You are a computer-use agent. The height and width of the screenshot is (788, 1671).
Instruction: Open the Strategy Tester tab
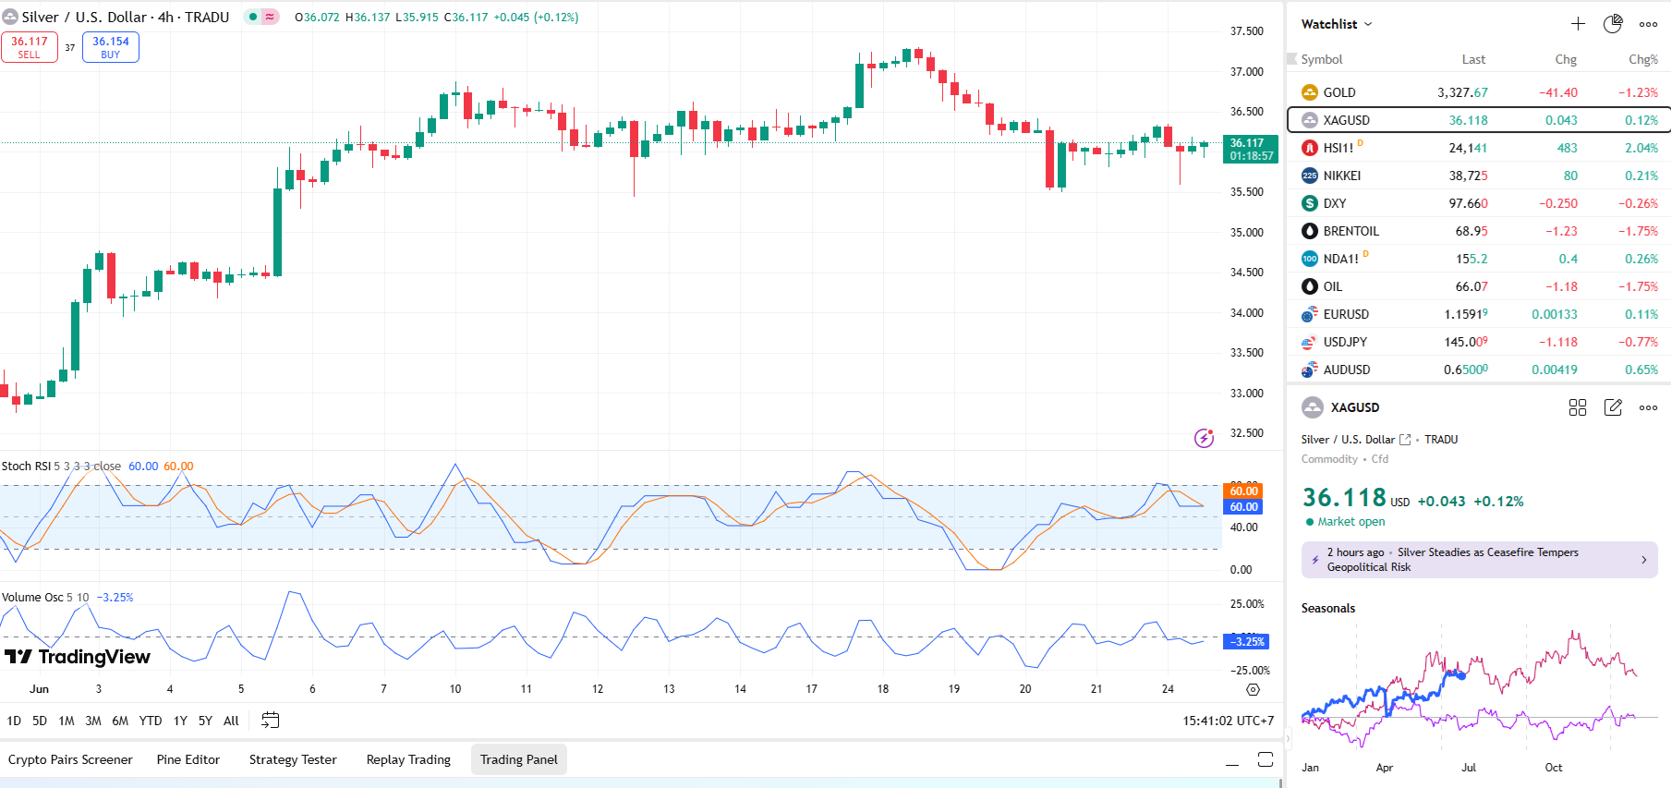click(293, 759)
